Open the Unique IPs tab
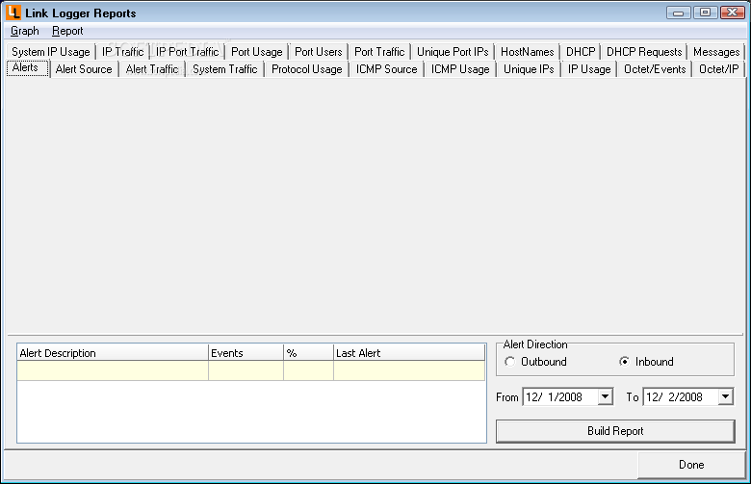The image size is (751, 484). pos(529,69)
